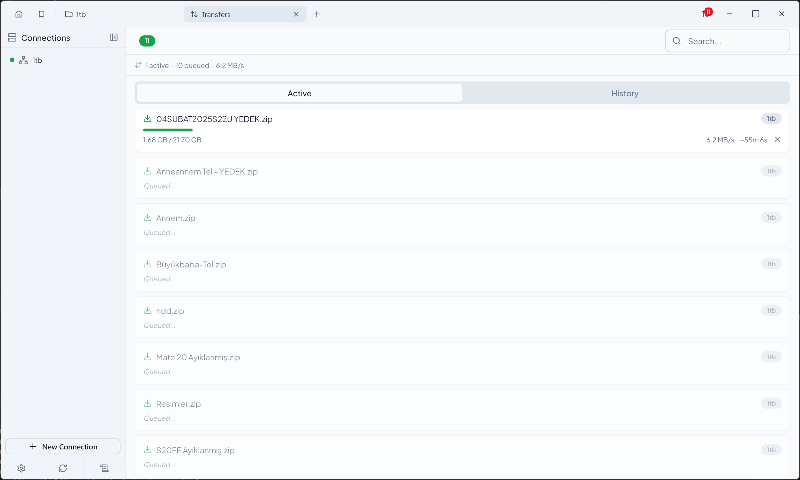Open a new tab with the plus icon
The image size is (800, 480).
click(x=317, y=14)
